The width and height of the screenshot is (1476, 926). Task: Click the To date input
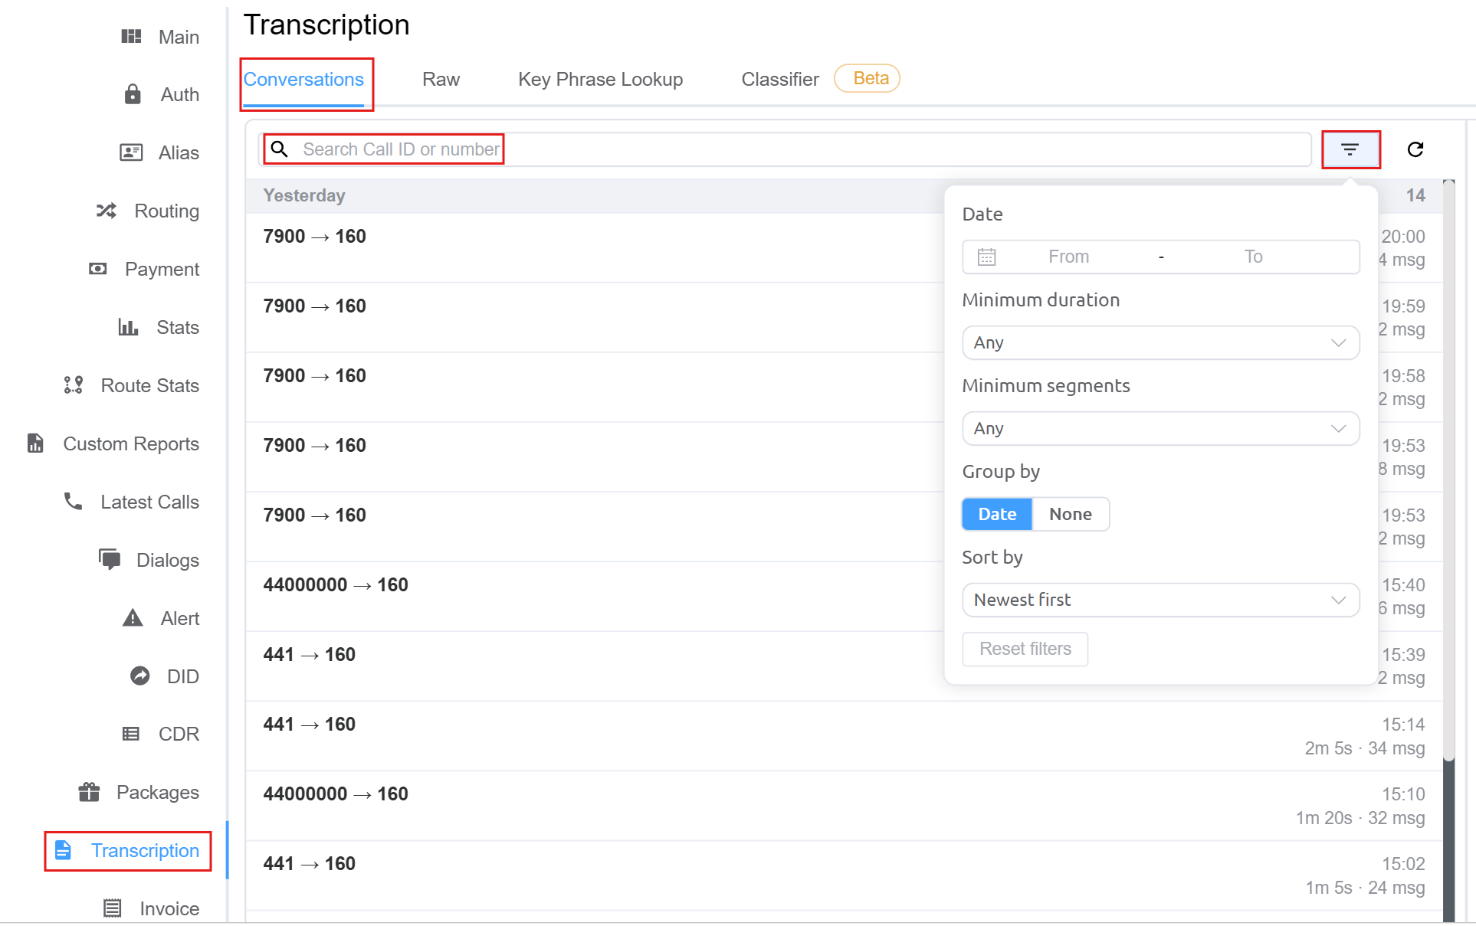(1253, 257)
